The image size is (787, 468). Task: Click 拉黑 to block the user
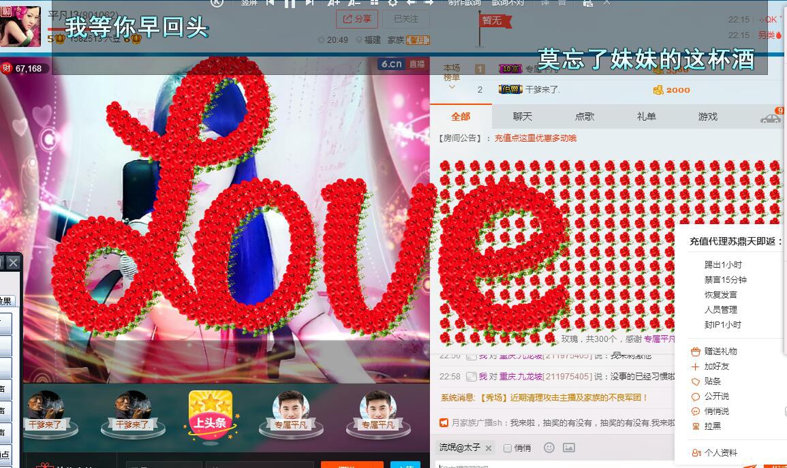point(712,426)
